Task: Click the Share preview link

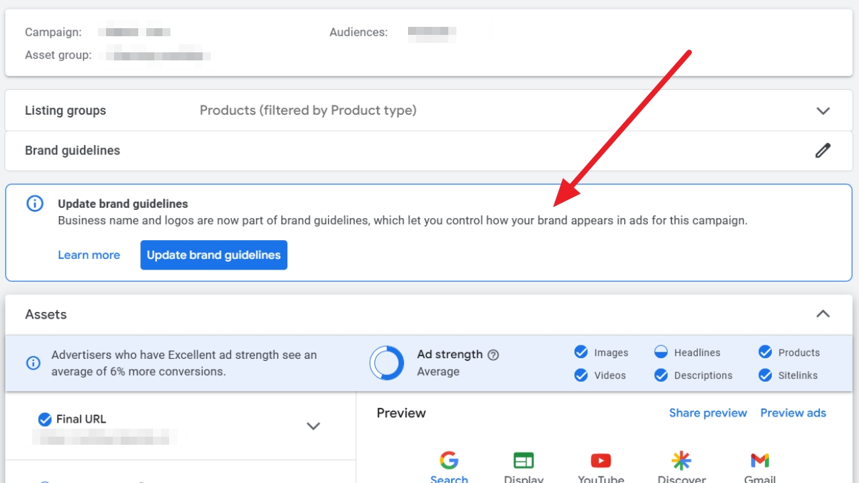Action: coord(707,413)
